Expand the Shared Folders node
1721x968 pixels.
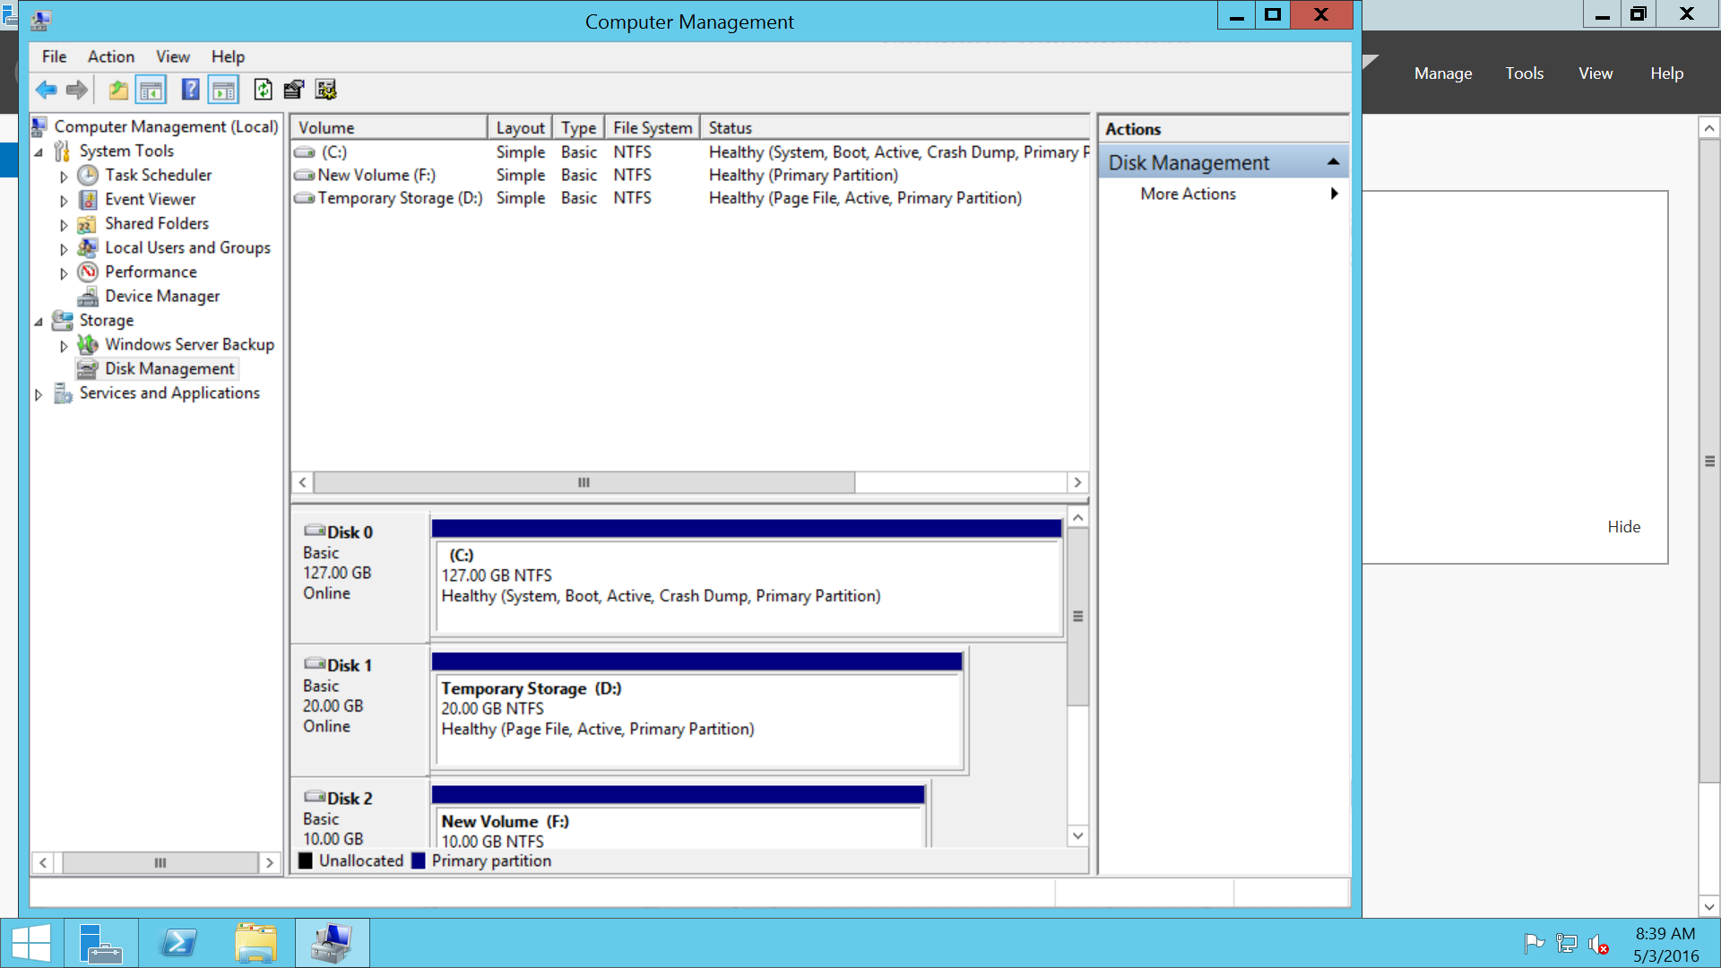click(x=64, y=224)
